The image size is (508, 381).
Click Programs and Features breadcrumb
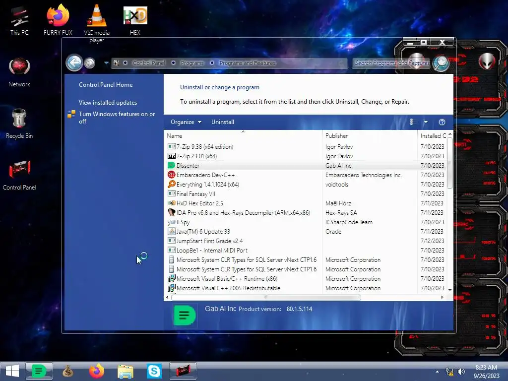248,63
